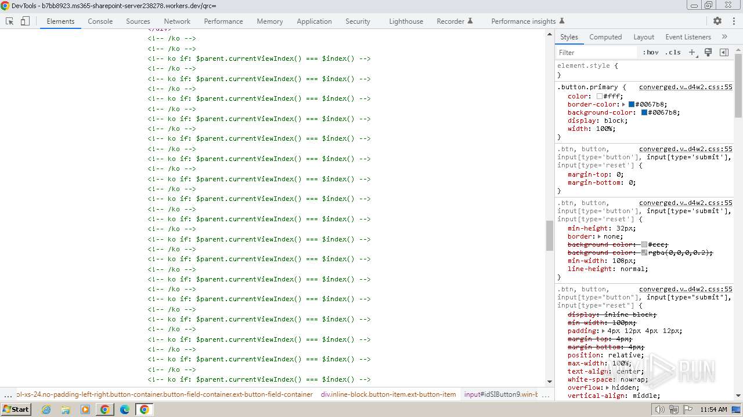Open the rgba(0,0,0,0.2) color swatch
The width and height of the screenshot is (743, 417).
tap(644, 253)
